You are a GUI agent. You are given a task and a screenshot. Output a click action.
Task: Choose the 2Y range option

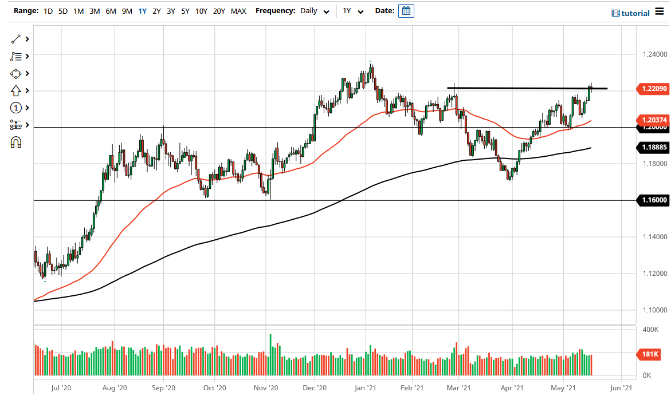coord(156,11)
